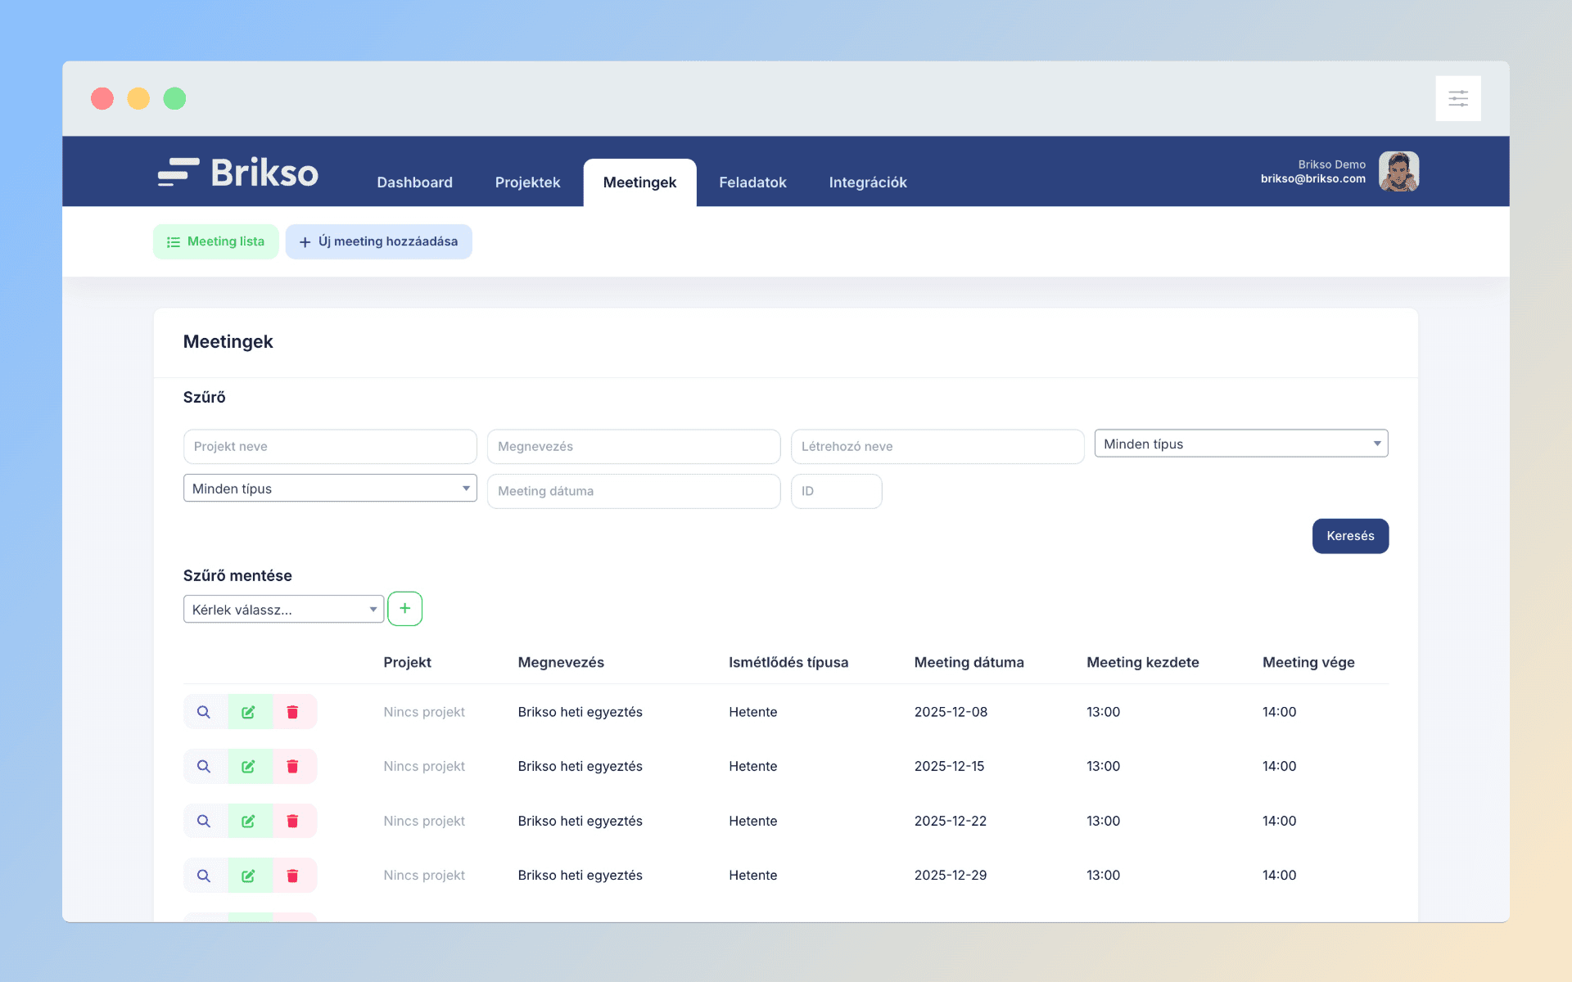View the 2025-12-08 meeting with the magnifier icon
This screenshot has height=982, width=1572.
click(204, 712)
